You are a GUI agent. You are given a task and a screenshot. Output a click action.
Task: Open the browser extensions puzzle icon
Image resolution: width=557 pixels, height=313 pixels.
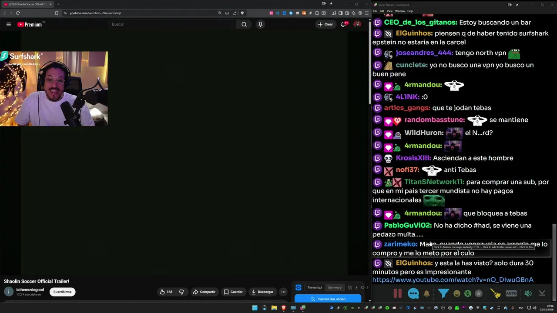coord(317,13)
